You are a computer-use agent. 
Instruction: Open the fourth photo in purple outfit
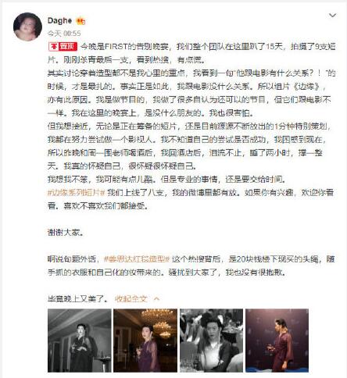pos(277,341)
